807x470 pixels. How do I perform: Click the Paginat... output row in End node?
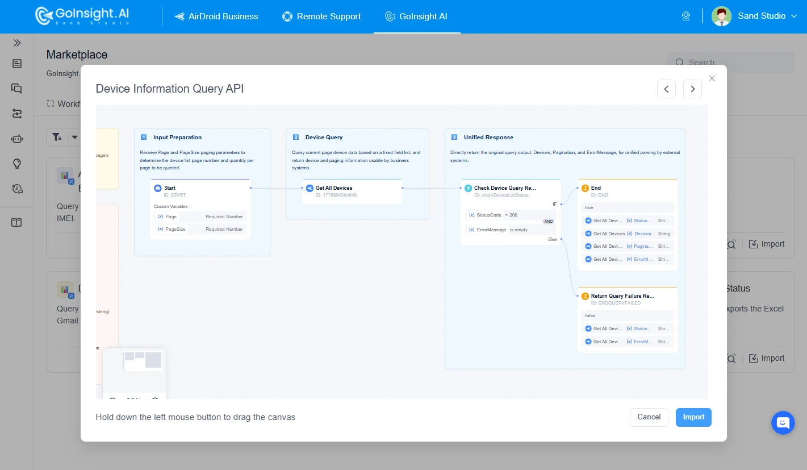coord(628,246)
